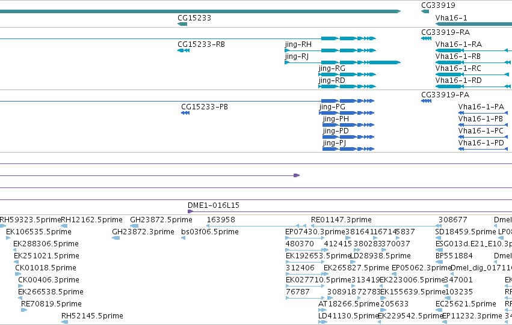Select feature AT18266.5prime

point(349,304)
